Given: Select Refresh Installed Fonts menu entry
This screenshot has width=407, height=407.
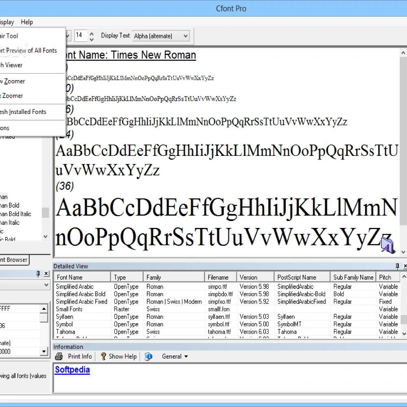Looking at the screenshot, I should (x=23, y=112).
